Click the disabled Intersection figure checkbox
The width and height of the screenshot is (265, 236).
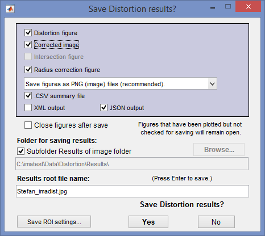point(28,57)
